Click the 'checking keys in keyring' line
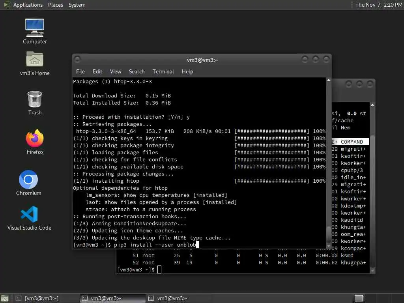Image resolution: width=404 pixels, height=303 pixels. pyautogui.click(x=199, y=138)
